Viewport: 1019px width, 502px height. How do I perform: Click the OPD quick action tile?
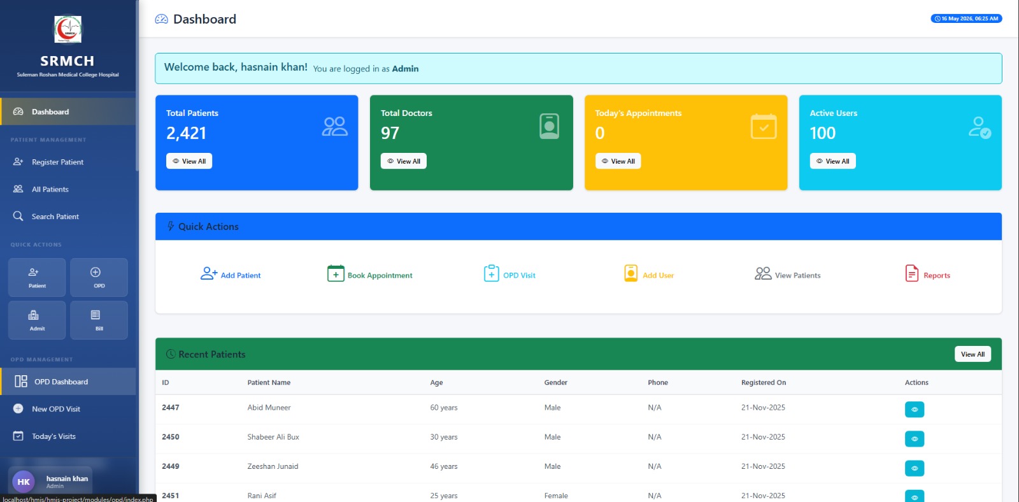click(99, 277)
